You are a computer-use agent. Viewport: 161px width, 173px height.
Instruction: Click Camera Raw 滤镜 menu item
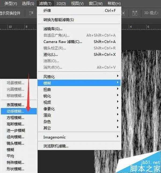[63, 42]
